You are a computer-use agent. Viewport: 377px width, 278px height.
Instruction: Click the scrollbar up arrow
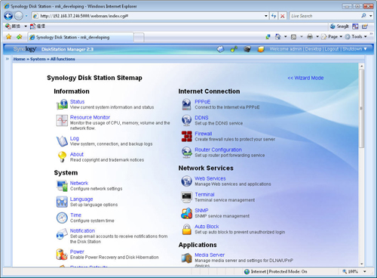362,66
